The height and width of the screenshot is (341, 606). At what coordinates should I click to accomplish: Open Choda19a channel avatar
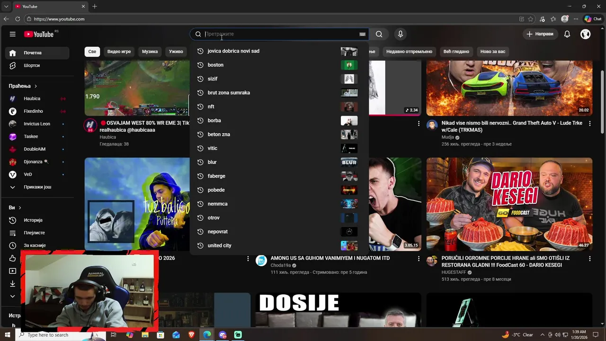point(261,260)
